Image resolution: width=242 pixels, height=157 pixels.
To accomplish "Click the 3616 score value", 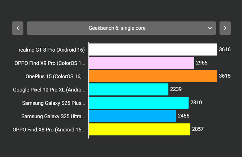I will tap(225, 50).
